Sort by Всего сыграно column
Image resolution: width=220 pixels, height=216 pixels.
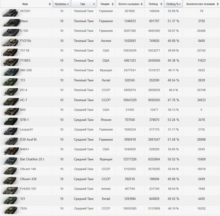click(x=130, y=4)
